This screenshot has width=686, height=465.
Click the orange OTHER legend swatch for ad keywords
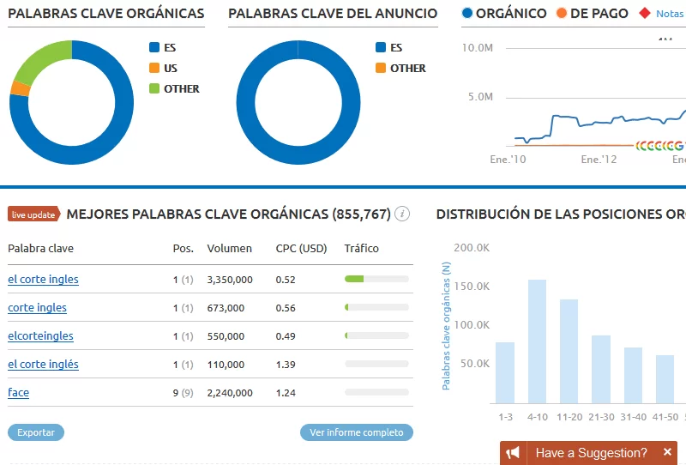pos(381,68)
